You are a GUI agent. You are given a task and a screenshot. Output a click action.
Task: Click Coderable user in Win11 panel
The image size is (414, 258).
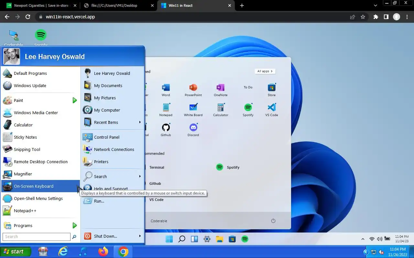point(159,221)
